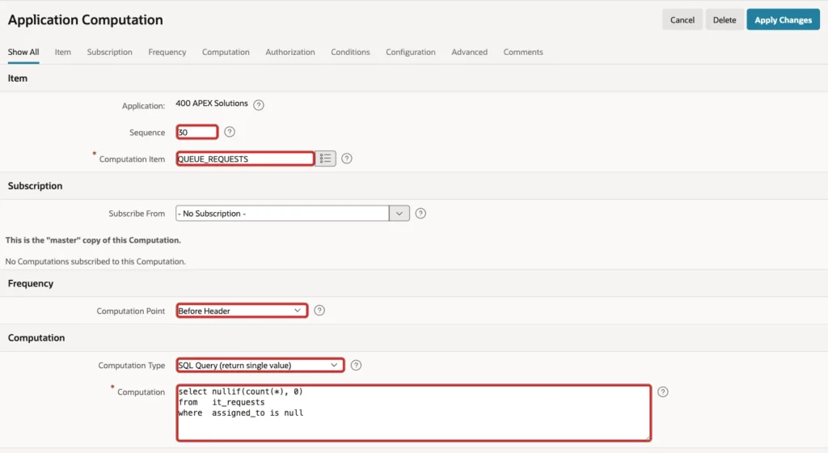Viewport: 828px width, 453px height.
Task: Switch to the Advanced tab
Action: coord(470,53)
